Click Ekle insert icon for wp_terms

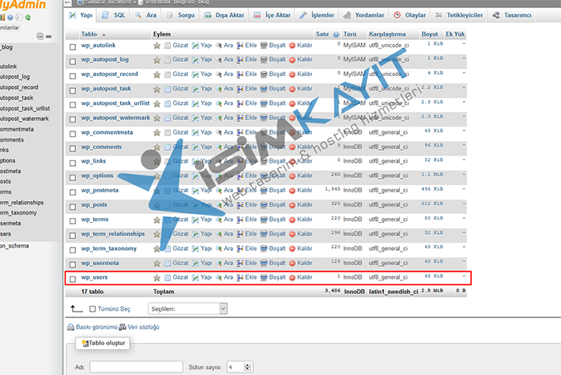point(240,220)
